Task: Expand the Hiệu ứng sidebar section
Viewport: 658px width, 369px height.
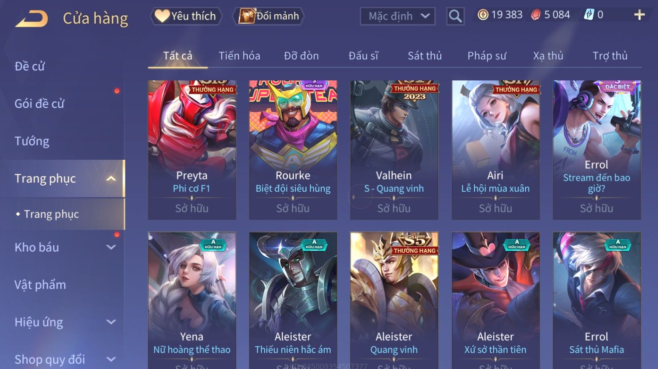Action: pyautogui.click(x=111, y=322)
